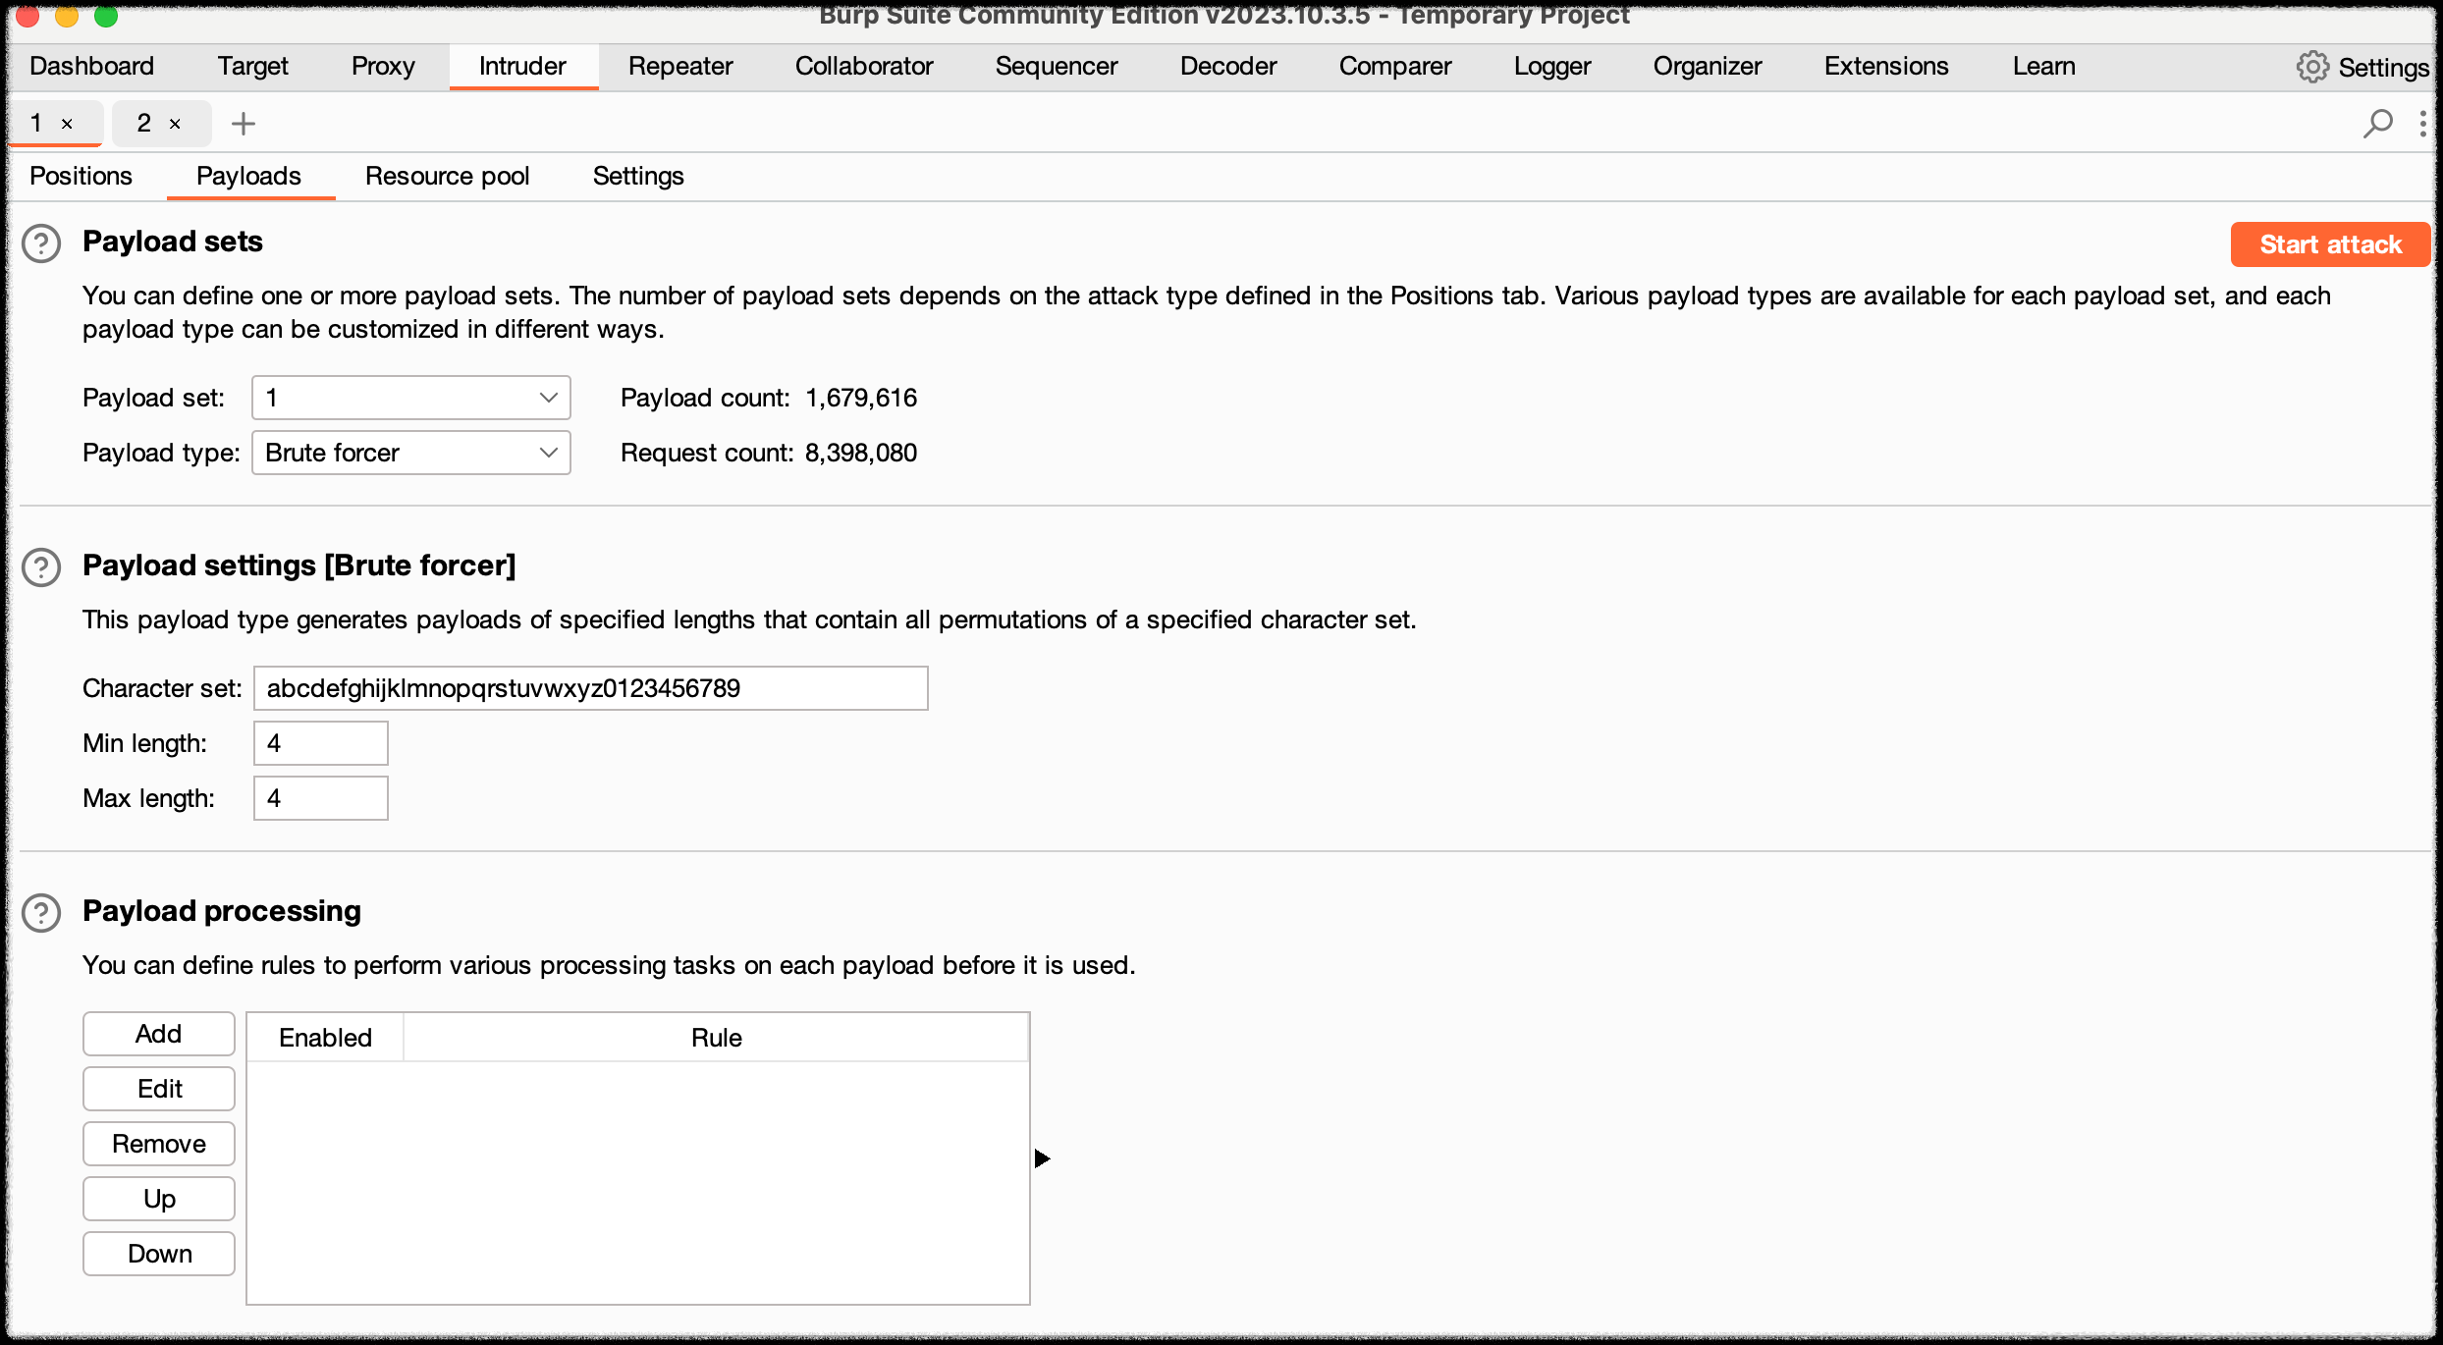The image size is (2443, 1345).
Task: Click Add payload processing rule
Action: pyautogui.click(x=158, y=1034)
